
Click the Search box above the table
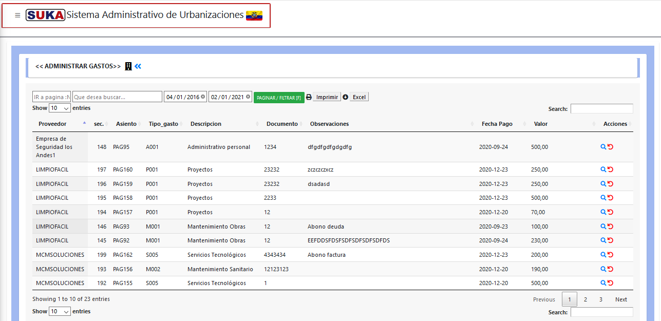[x=602, y=109]
